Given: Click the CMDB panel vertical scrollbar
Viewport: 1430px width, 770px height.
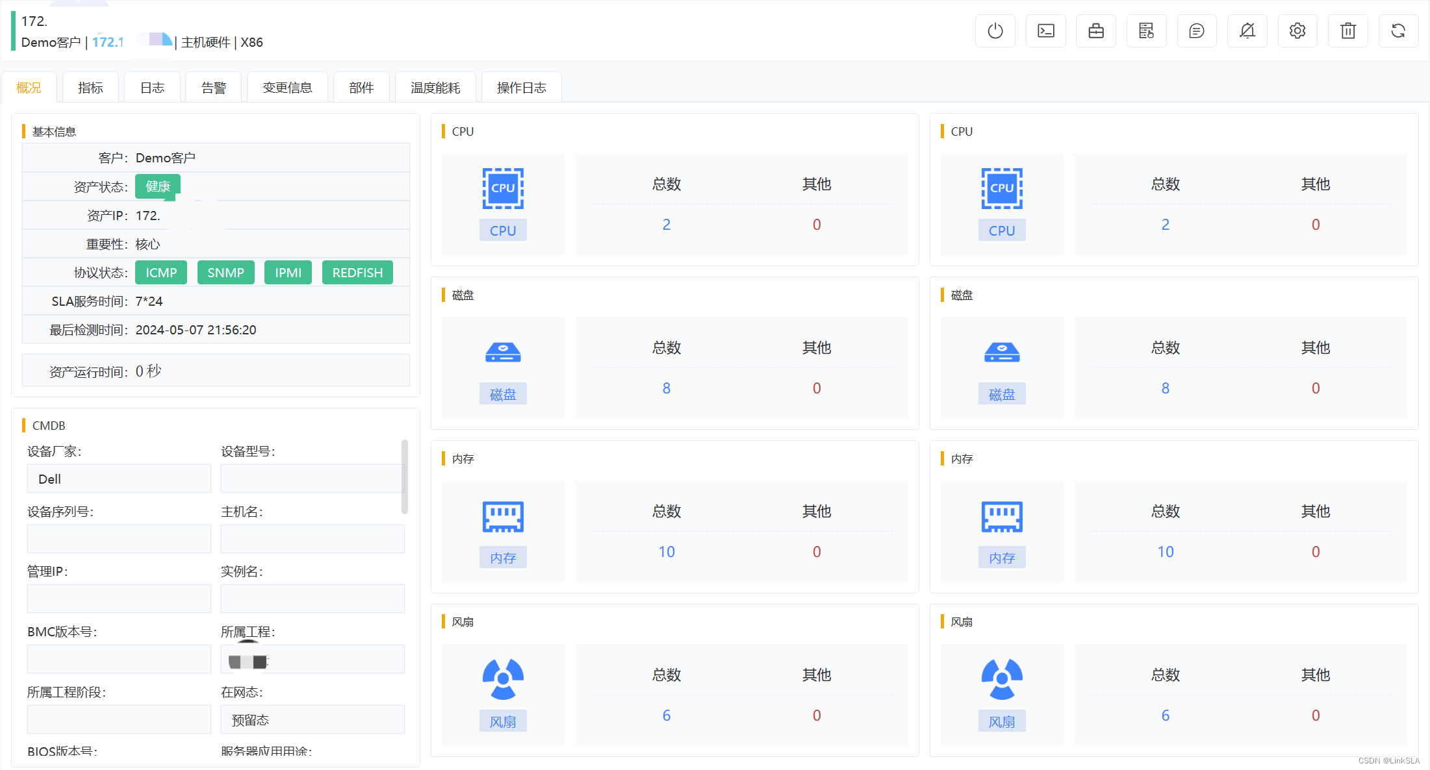Looking at the screenshot, I should pos(404,477).
